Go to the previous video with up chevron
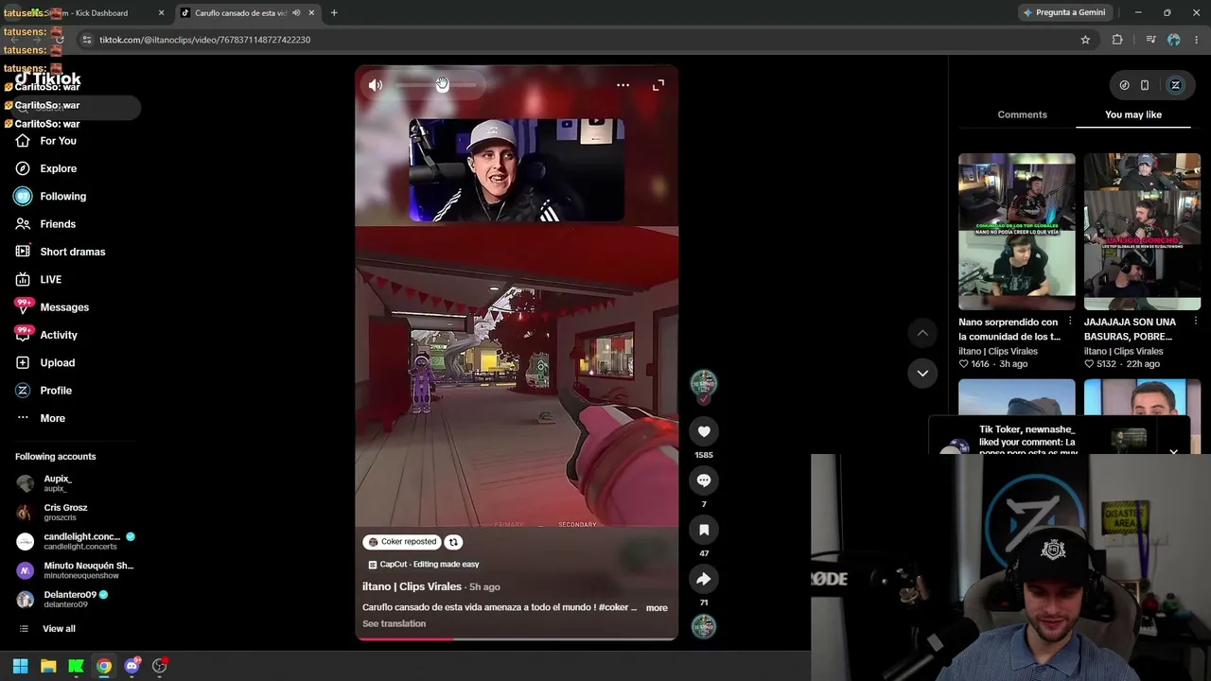This screenshot has height=681, width=1211. tap(922, 333)
